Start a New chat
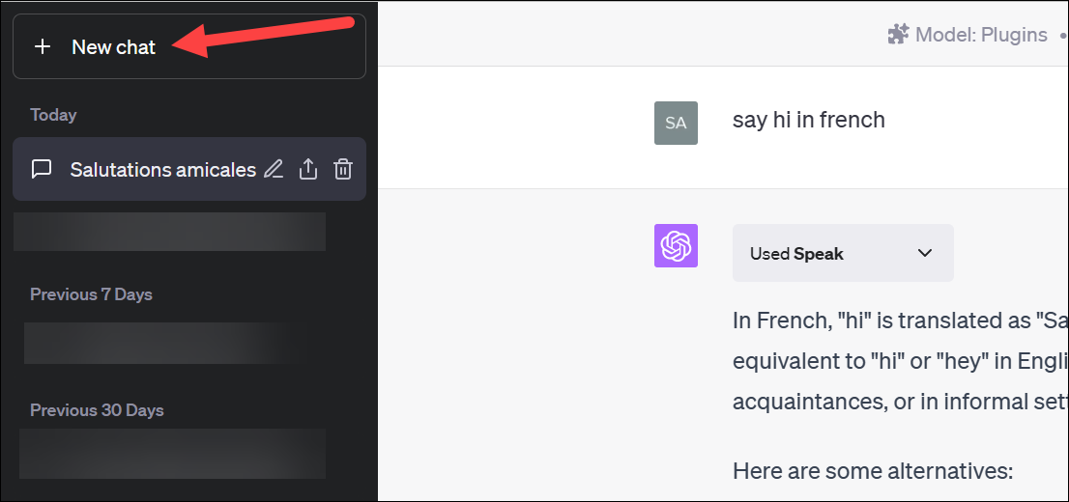The image size is (1069, 502). [x=189, y=47]
